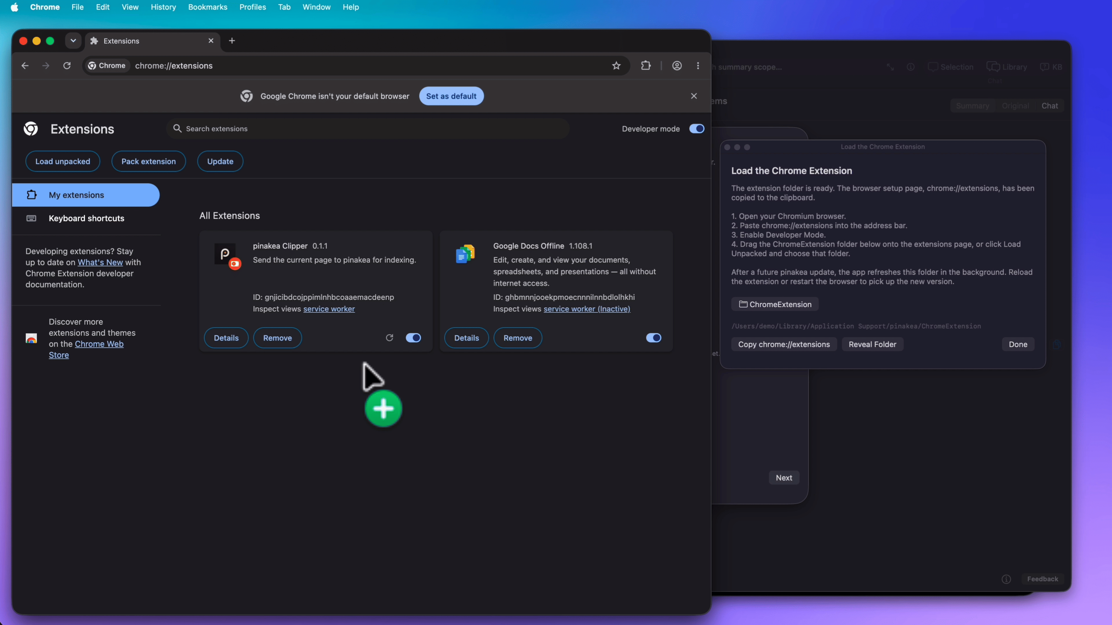1112x625 pixels.
Task: Open the Edit menu
Action: (103, 7)
